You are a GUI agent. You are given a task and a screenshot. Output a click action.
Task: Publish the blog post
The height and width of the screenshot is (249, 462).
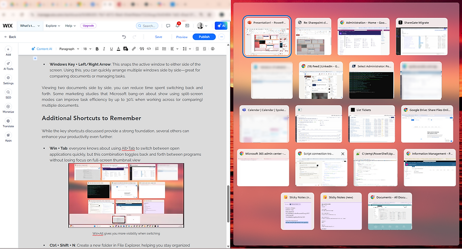pyautogui.click(x=204, y=37)
